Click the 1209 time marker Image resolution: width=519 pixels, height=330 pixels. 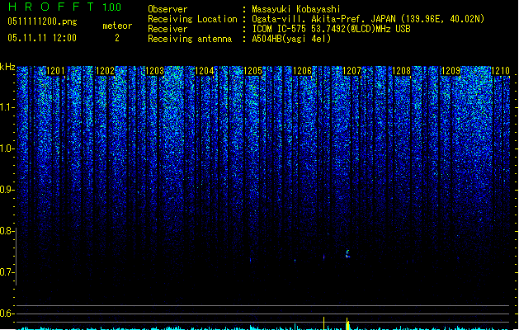[x=451, y=71]
